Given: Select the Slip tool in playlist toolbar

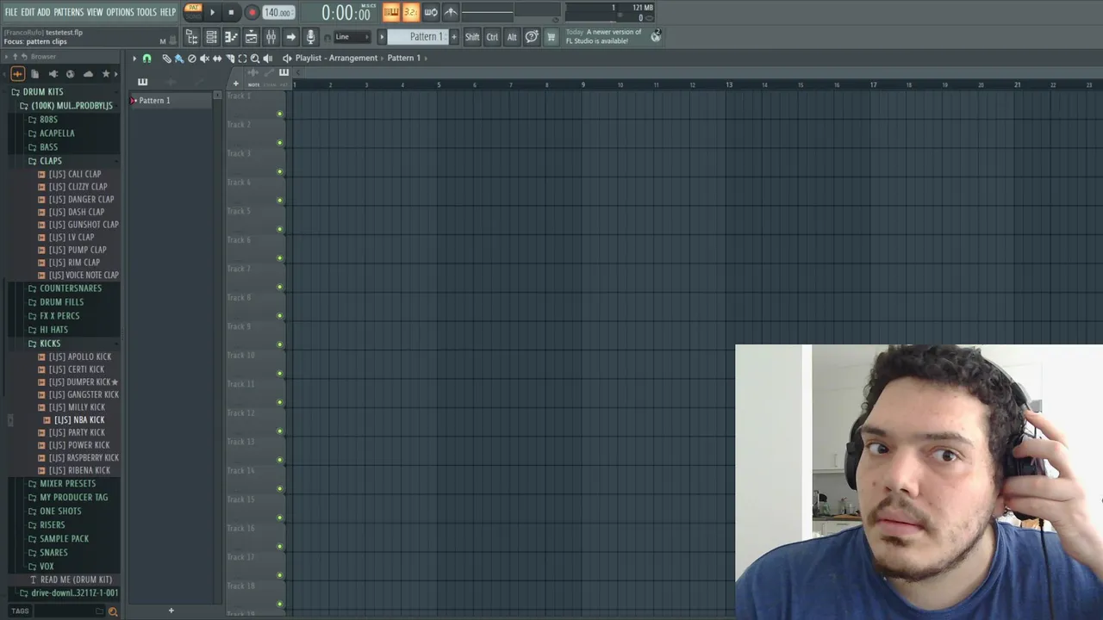Looking at the screenshot, I should [x=217, y=59].
